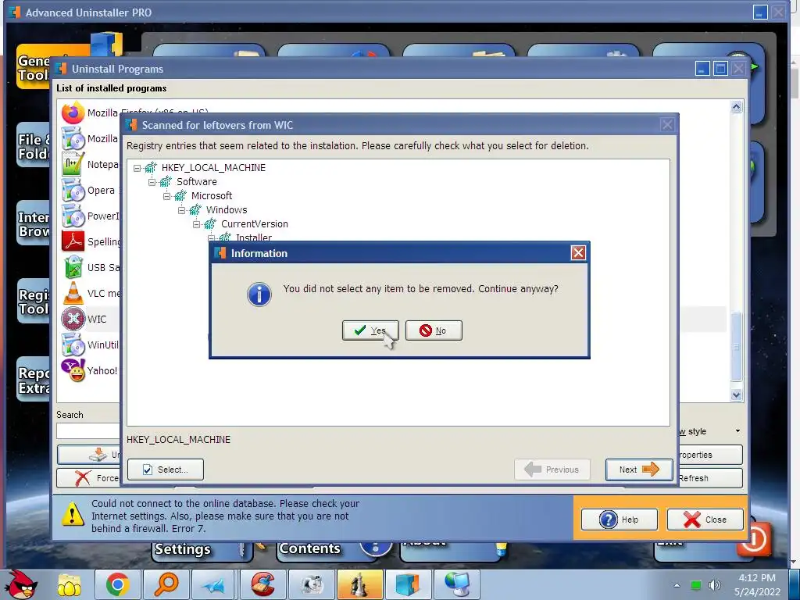
Task: Open the view style dropdown
Action: (x=737, y=431)
